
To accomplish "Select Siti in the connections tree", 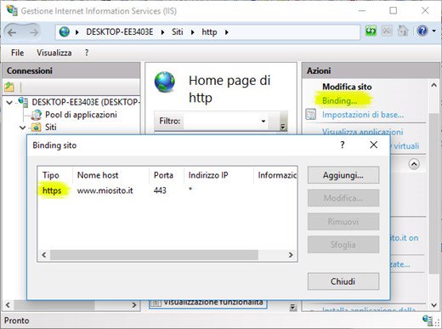I will coord(51,128).
